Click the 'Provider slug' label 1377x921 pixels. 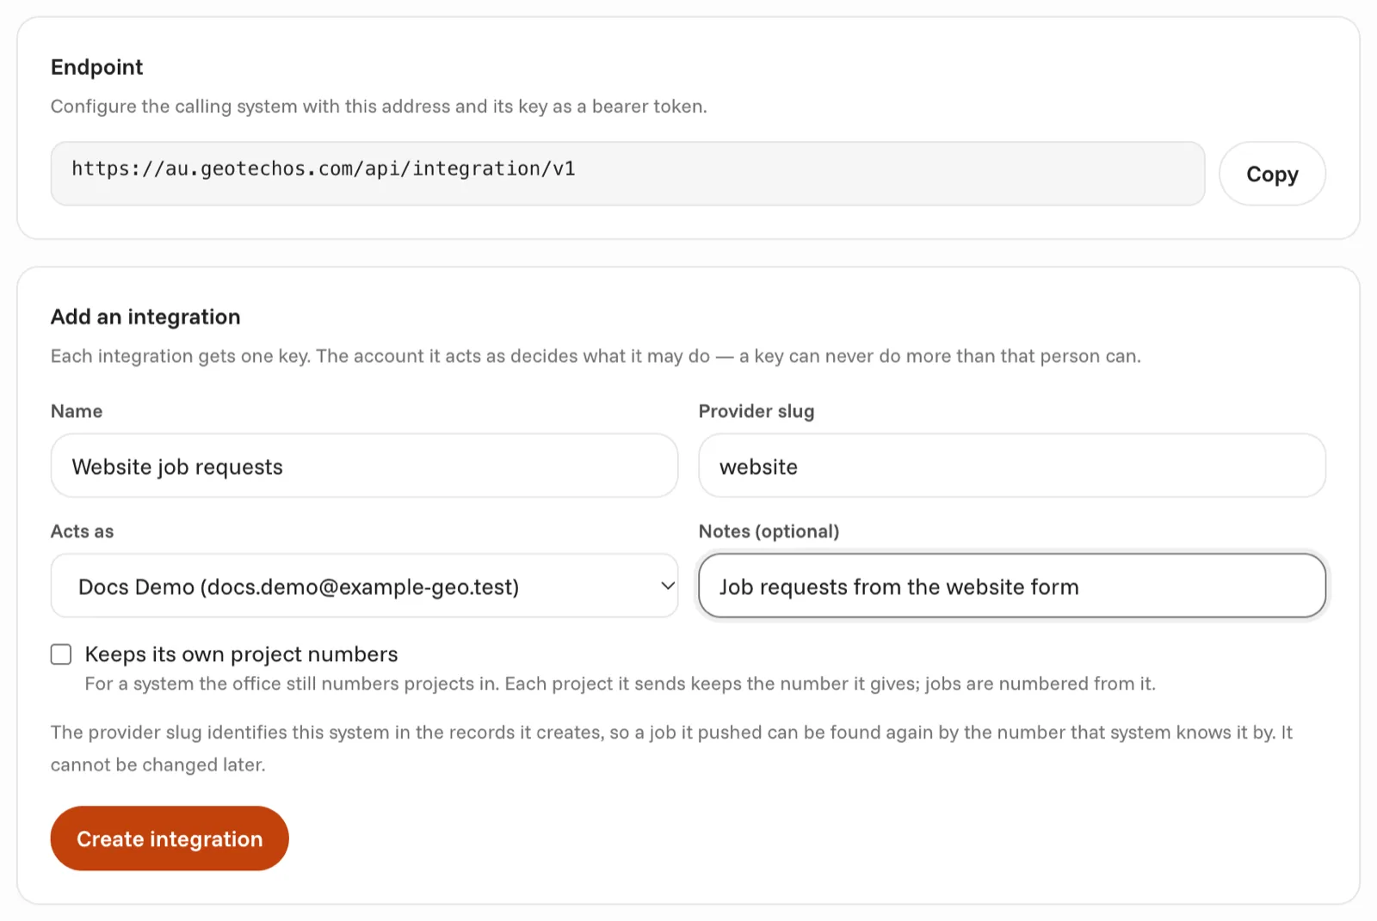[756, 411]
